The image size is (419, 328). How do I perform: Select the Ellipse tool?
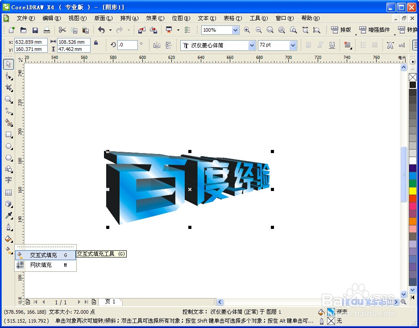point(8,146)
